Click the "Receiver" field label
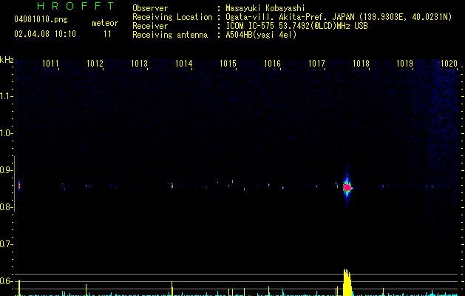 pos(150,26)
